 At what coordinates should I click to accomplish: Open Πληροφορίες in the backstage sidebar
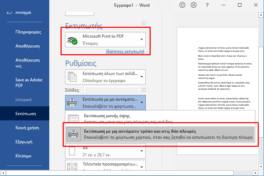(28, 32)
